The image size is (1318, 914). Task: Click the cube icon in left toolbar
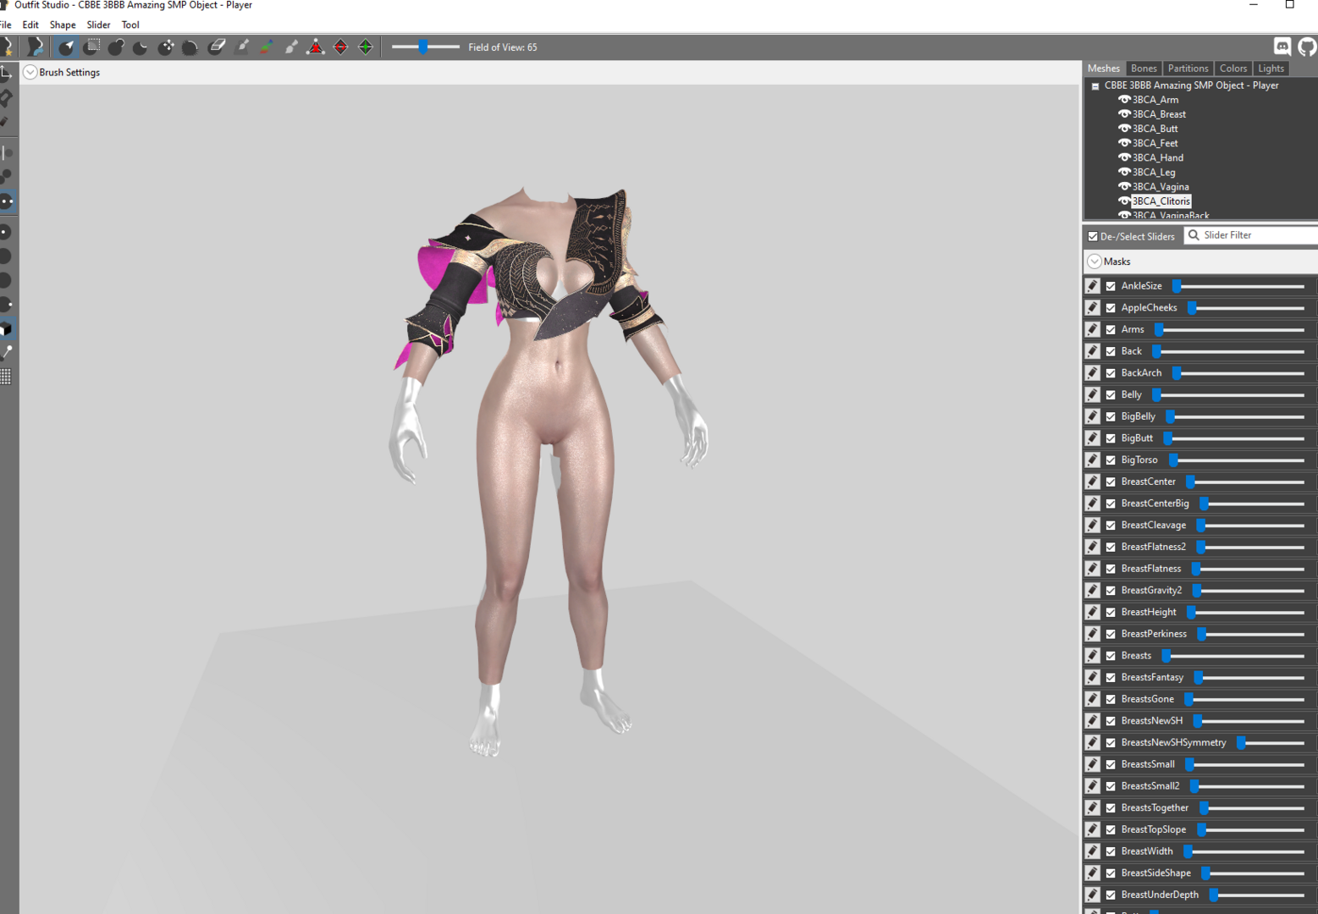(6, 328)
